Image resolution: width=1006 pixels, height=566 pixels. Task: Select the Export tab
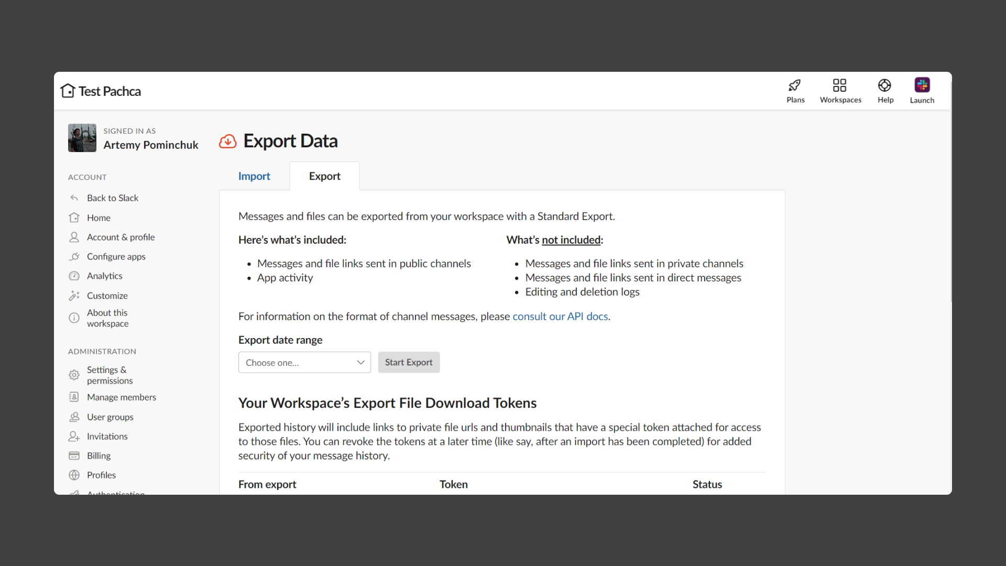(x=324, y=177)
